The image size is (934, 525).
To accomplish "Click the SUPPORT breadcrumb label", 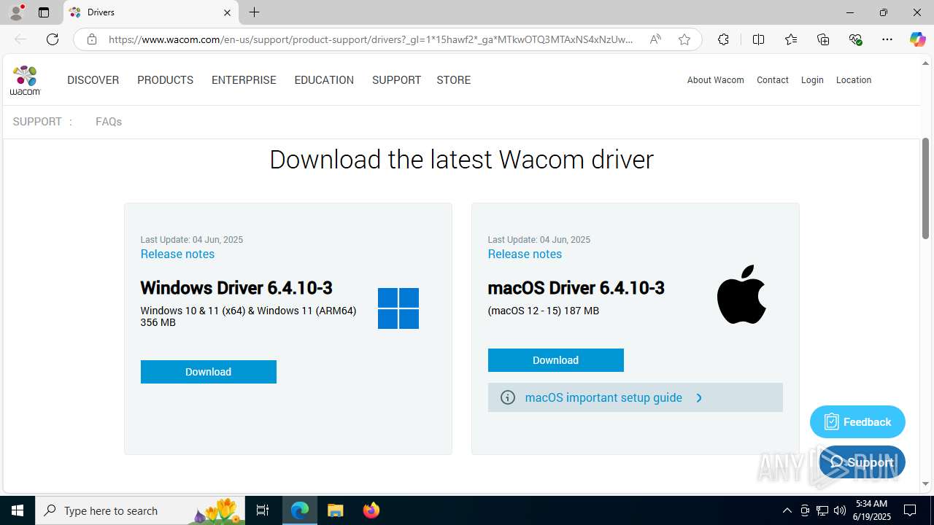I will tap(37, 122).
